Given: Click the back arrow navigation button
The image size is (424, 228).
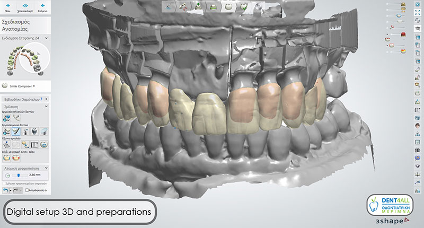Looking at the screenshot, I should point(7,7).
